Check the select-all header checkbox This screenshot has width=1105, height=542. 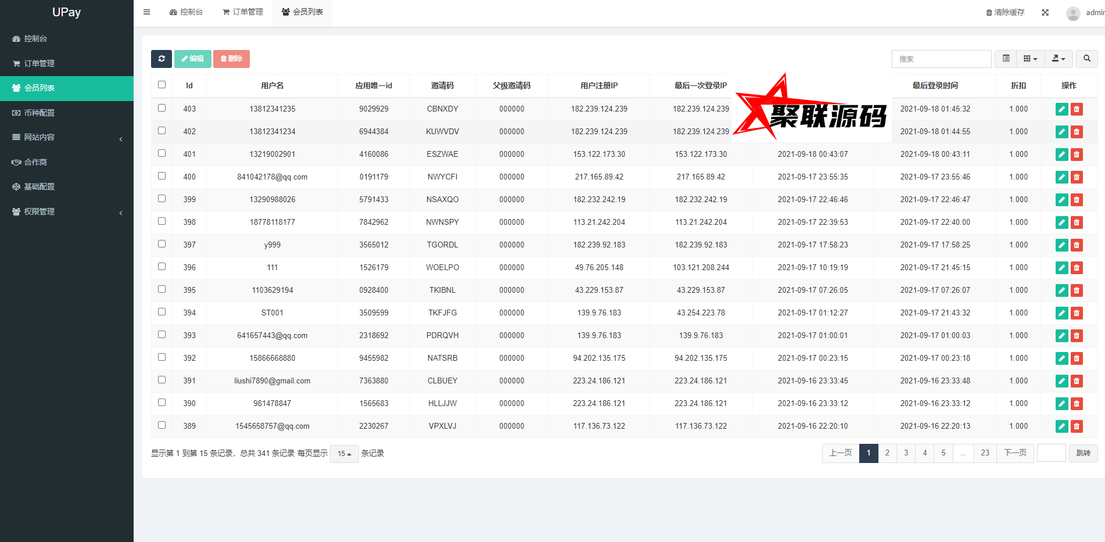point(162,85)
